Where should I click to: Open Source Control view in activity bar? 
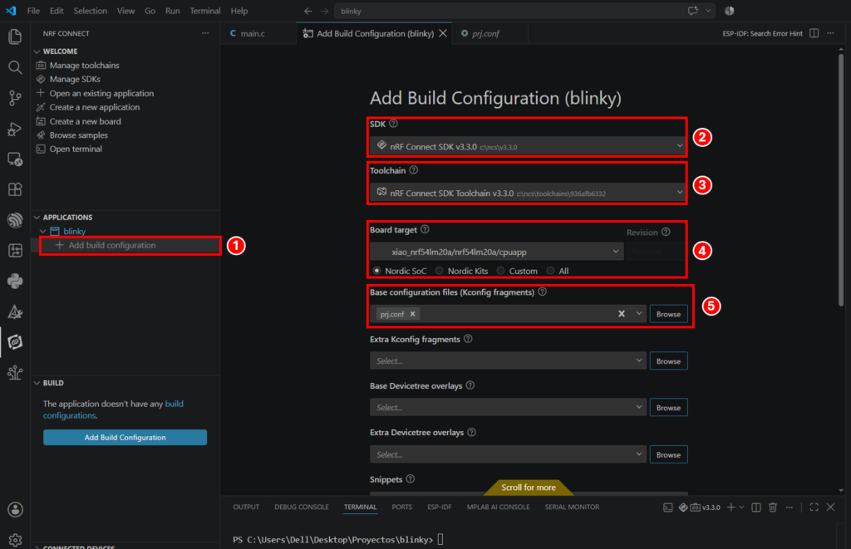click(x=15, y=98)
